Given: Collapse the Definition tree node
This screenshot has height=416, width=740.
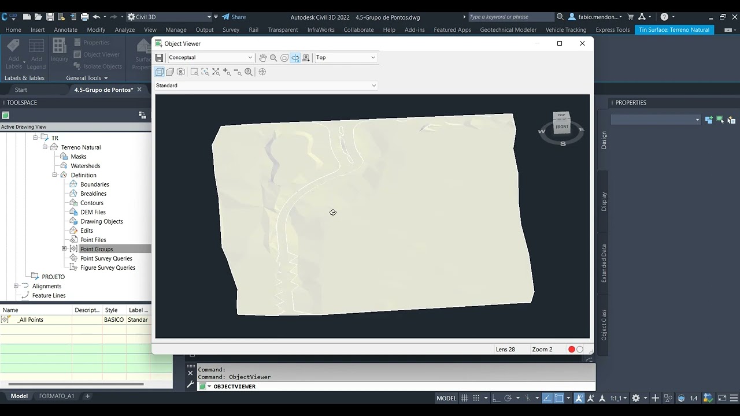Looking at the screenshot, I should pyautogui.click(x=55, y=175).
